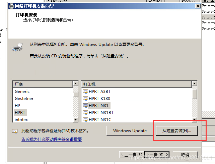Choose the HPRT N31C printer model
Viewport: 215px width, 164px height.
(100, 120)
